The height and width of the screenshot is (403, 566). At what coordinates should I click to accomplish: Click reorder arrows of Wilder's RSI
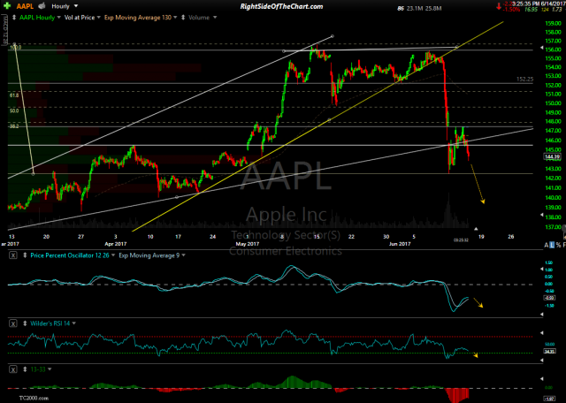(x=26, y=323)
